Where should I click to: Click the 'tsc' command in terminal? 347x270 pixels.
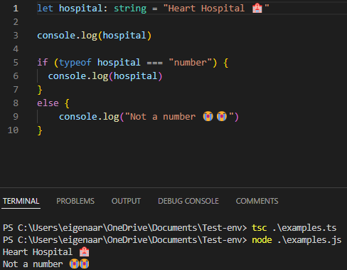[260, 228]
